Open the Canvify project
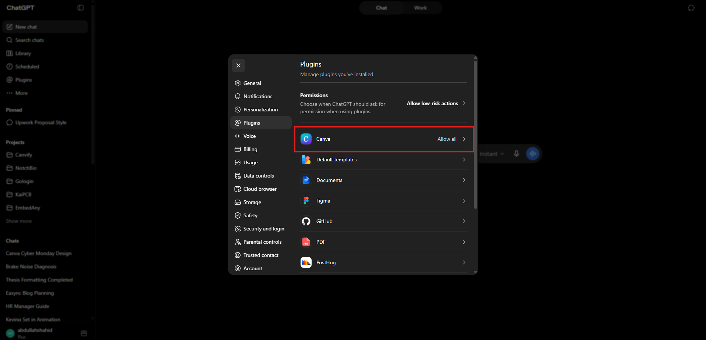 click(x=45, y=155)
